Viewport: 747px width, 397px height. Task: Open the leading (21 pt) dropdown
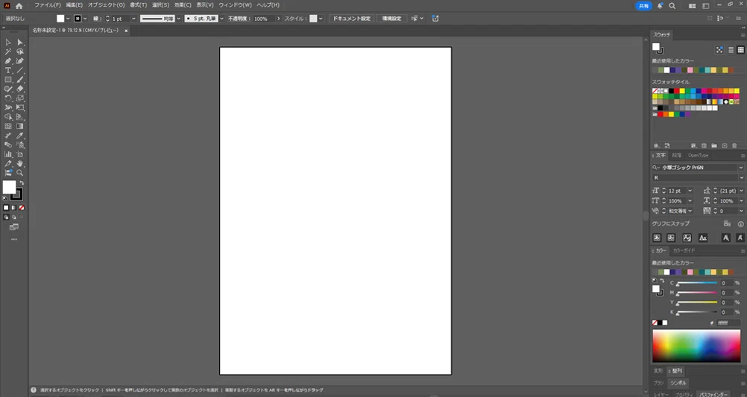[741, 191]
